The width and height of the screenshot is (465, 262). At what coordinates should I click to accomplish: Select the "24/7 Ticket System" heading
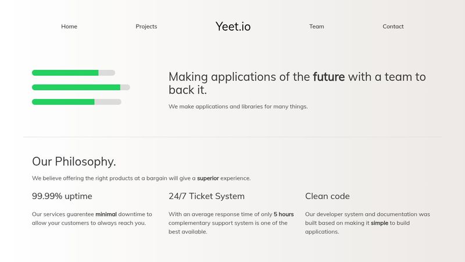tap(206, 196)
